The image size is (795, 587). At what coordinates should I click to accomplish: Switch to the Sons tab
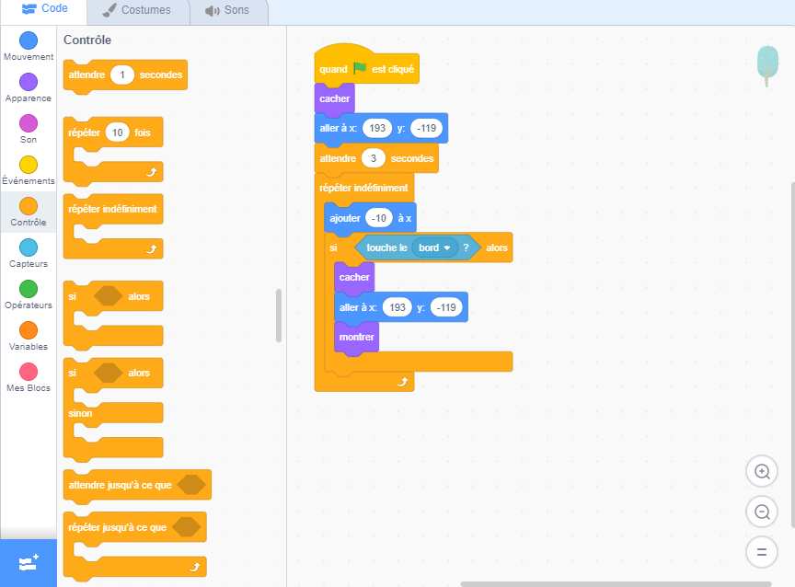pyautogui.click(x=228, y=10)
